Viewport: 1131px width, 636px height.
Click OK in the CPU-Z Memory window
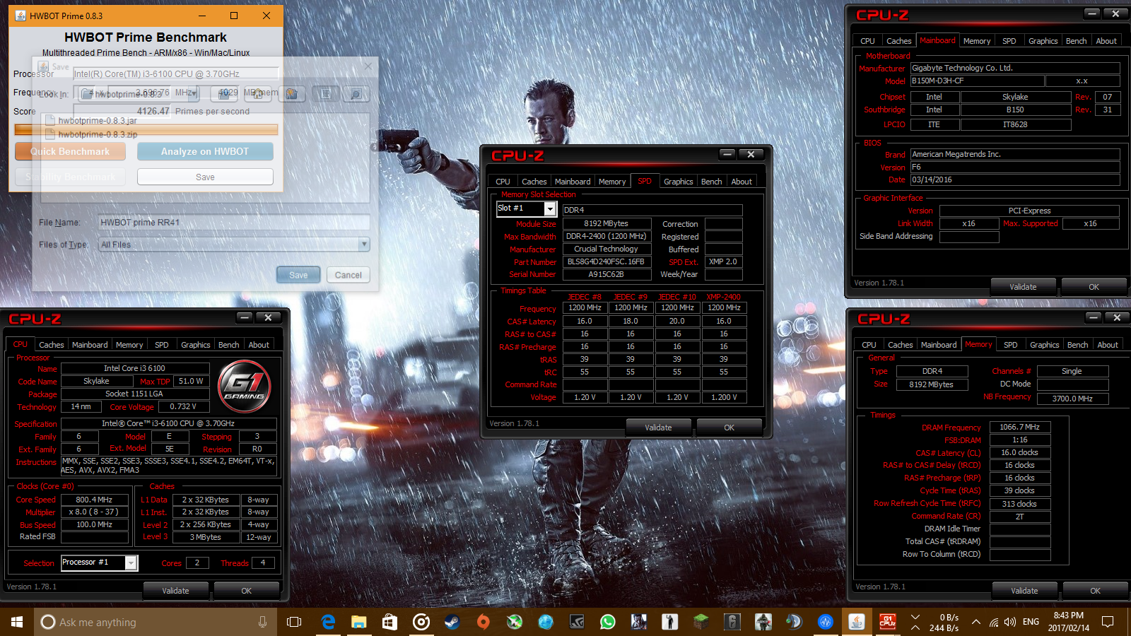click(x=1095, y=591)
